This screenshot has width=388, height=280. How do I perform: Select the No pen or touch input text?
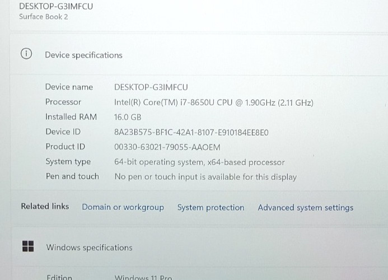click(x=205, y=178)
